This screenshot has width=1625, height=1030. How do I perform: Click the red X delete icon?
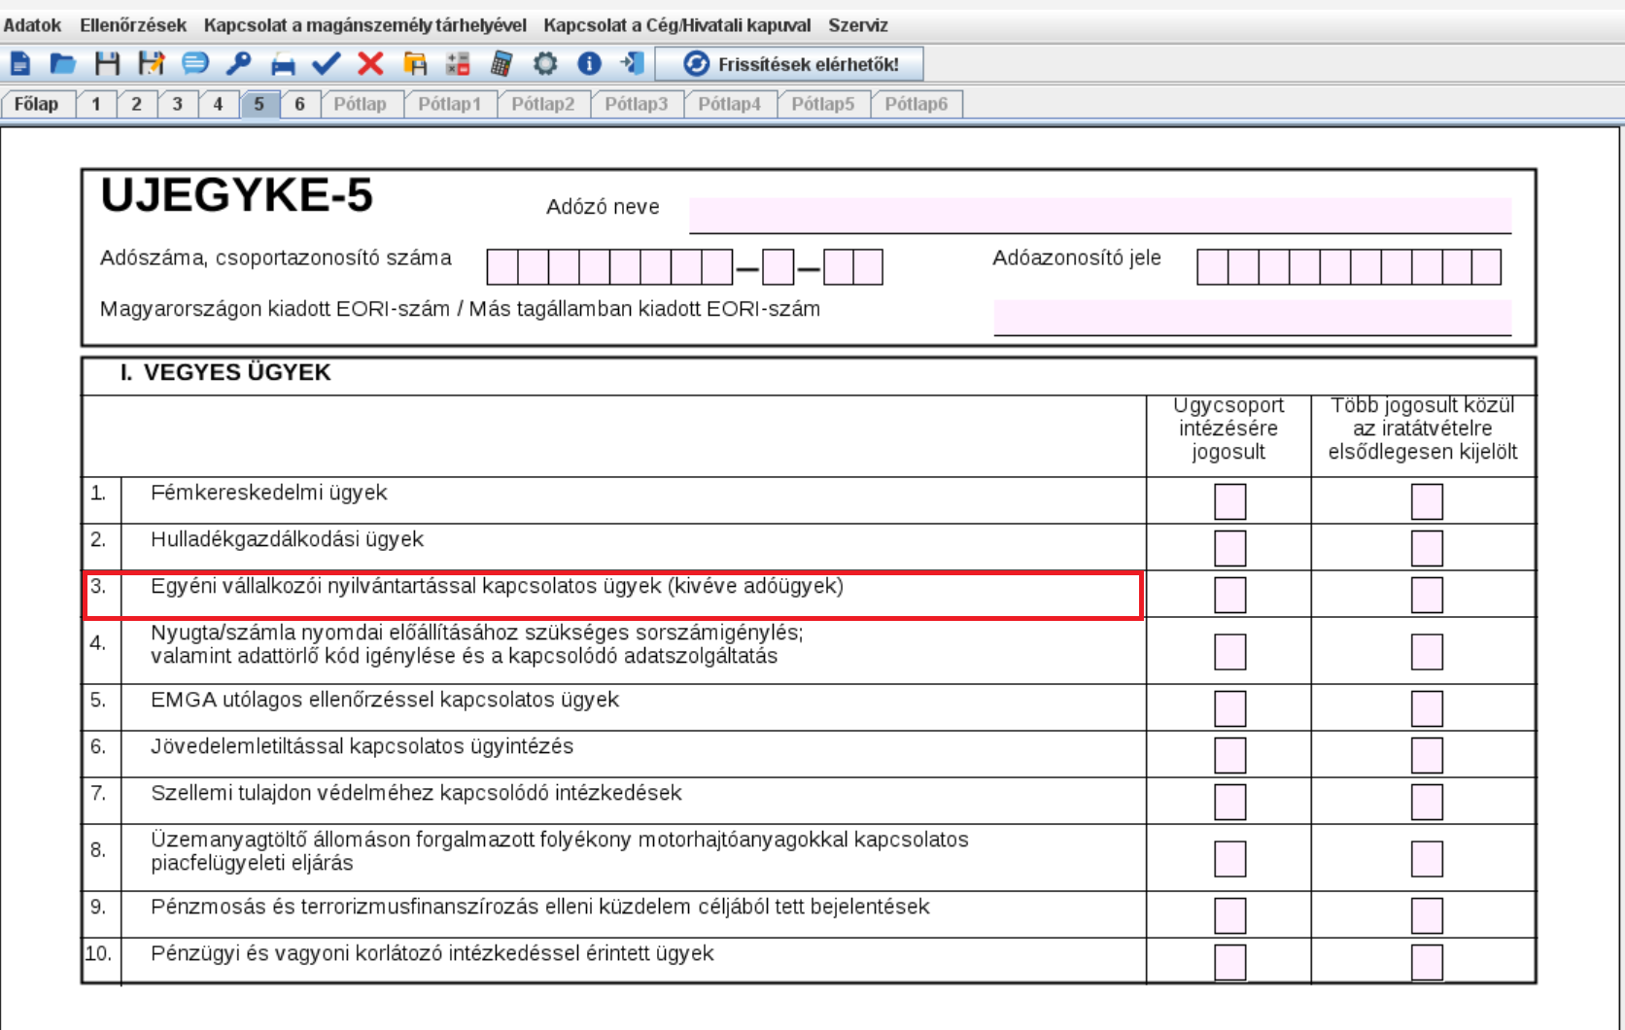tap(370, 64)
